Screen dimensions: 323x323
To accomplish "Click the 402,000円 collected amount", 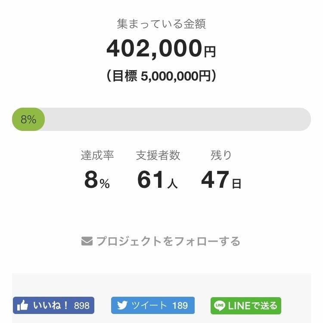I will click(161, 49).
